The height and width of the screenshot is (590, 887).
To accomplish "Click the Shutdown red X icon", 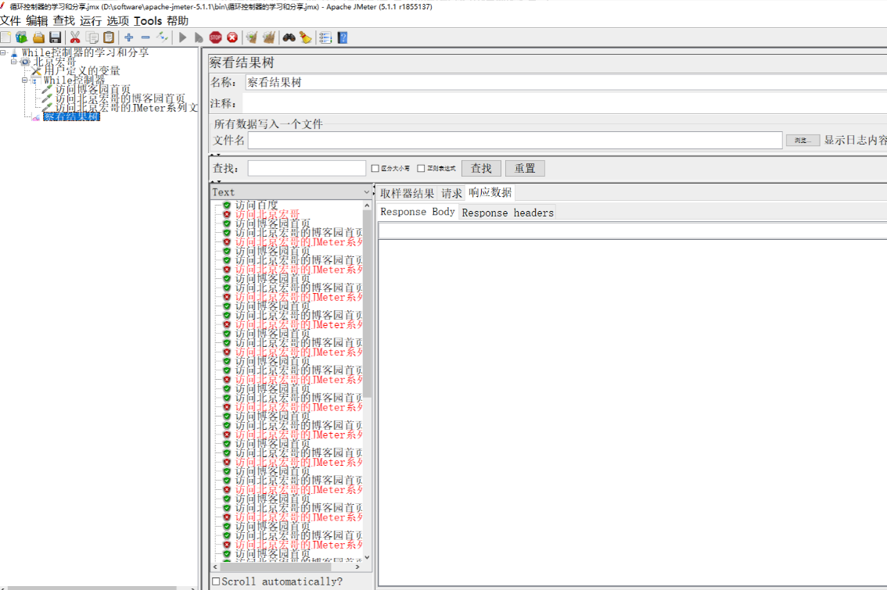I will [232, 38].
